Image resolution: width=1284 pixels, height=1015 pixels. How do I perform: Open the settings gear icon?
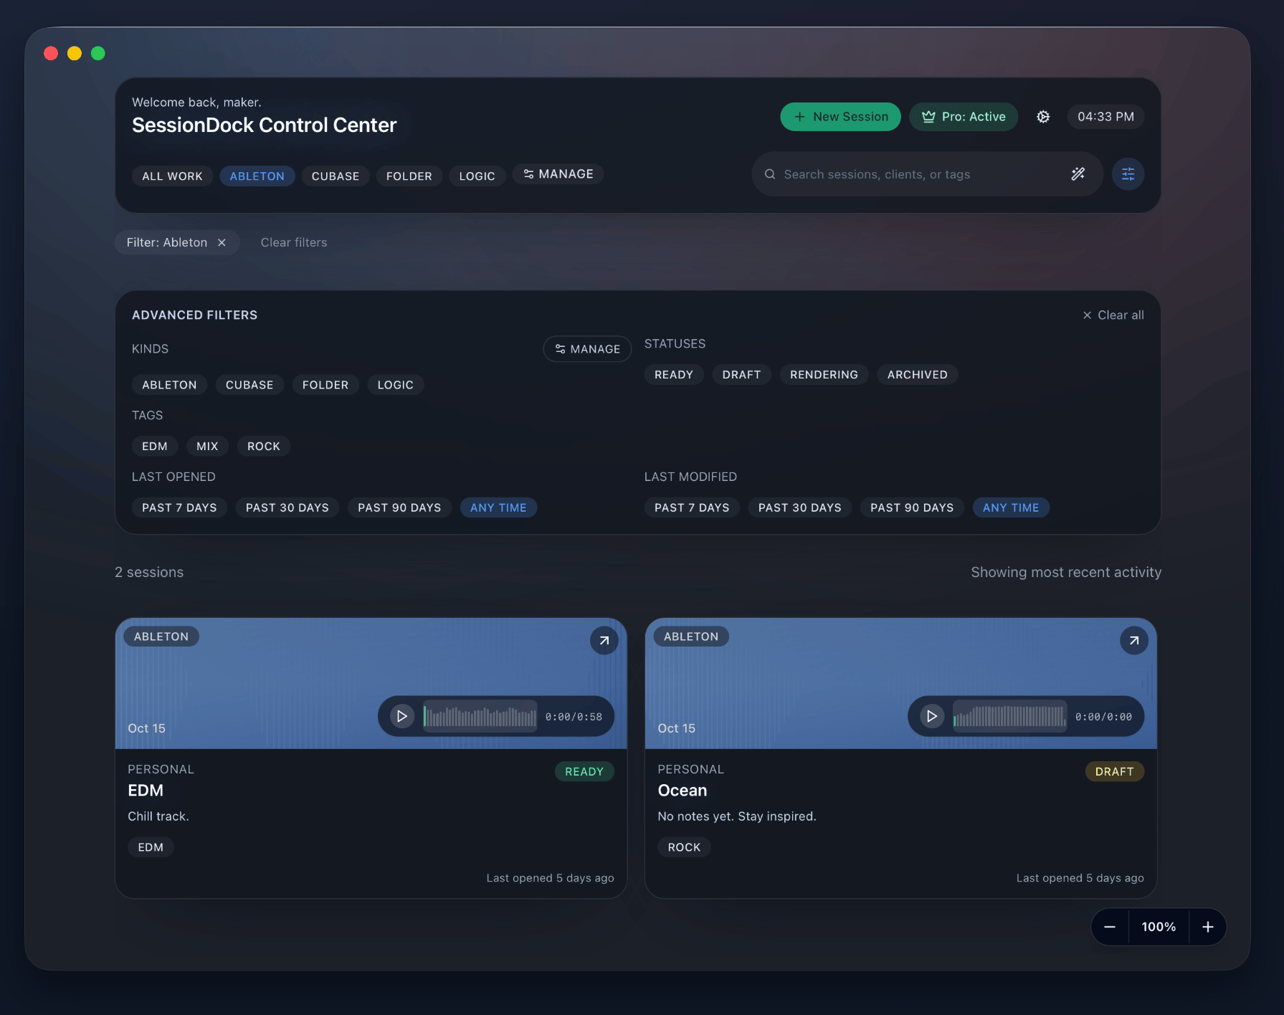(1043, 117)
